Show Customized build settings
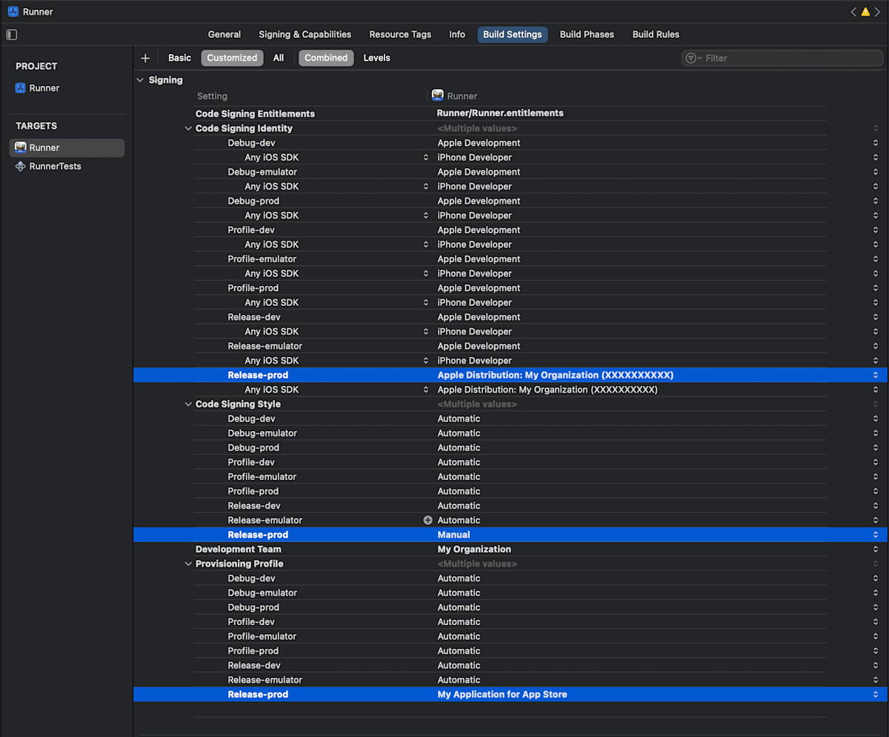Screen dimensions: 889x737 coord(232,58)
